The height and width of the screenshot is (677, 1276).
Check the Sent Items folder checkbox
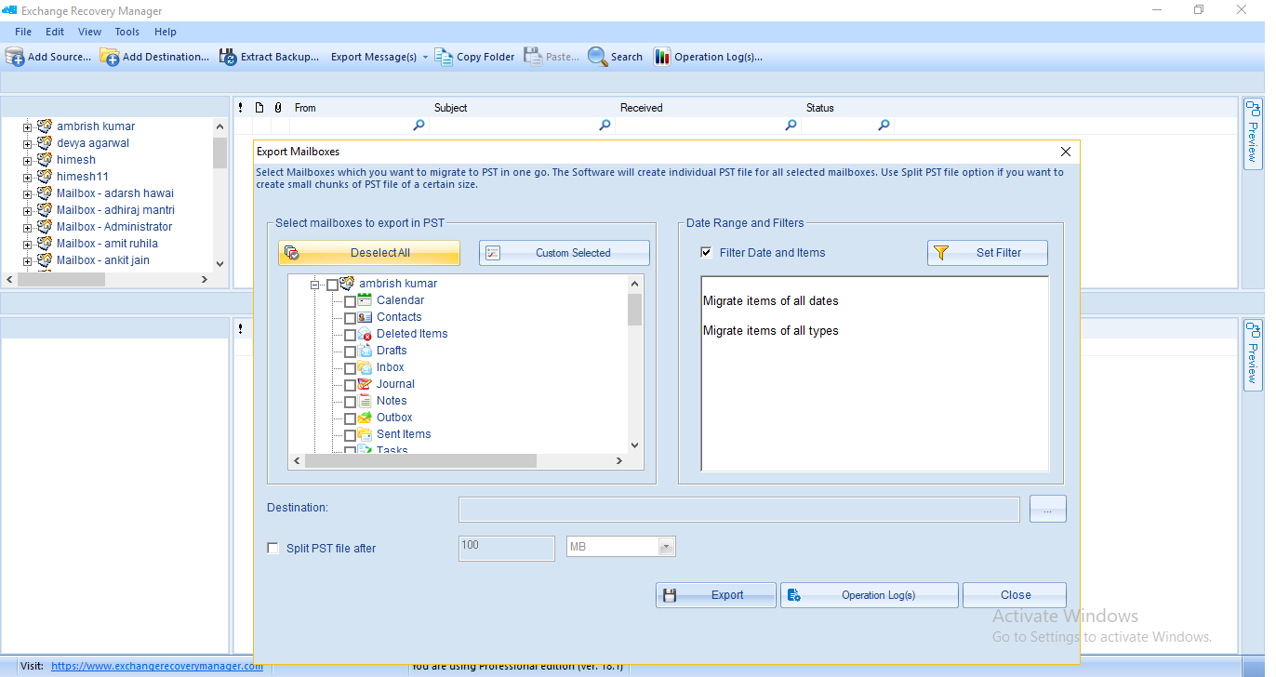350,435
